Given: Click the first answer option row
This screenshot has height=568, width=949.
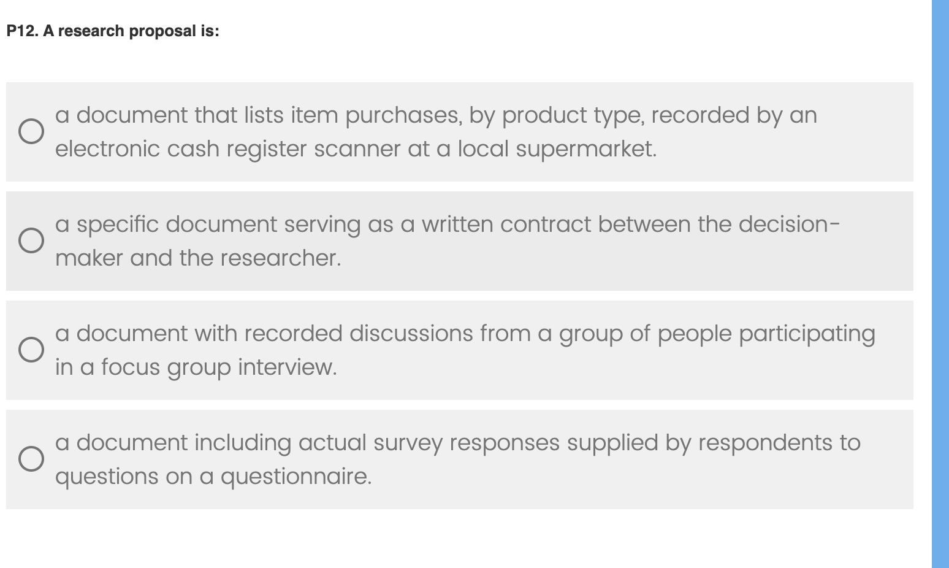Looking at the screenshot, I should click(x=460, y=131).
